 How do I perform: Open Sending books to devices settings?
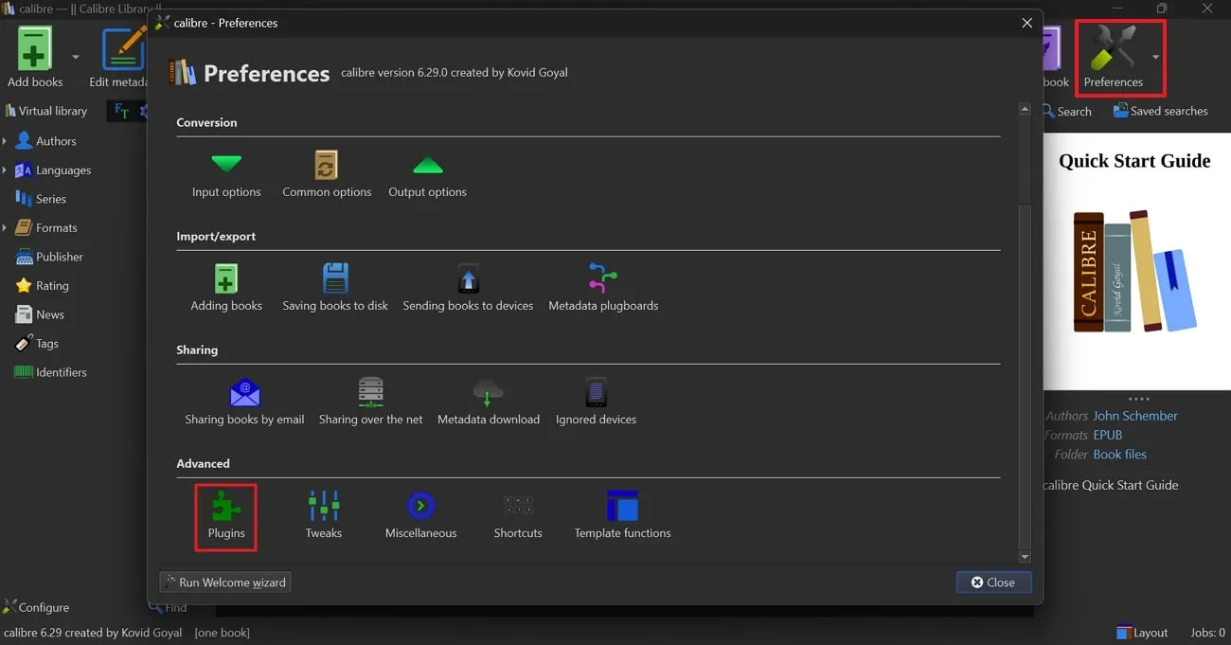[468, 288]
